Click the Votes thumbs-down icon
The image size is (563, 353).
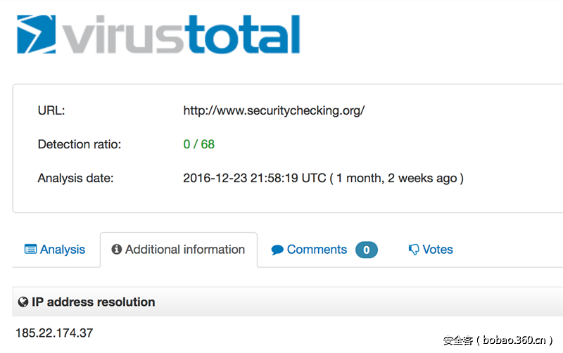click(414, 250)
